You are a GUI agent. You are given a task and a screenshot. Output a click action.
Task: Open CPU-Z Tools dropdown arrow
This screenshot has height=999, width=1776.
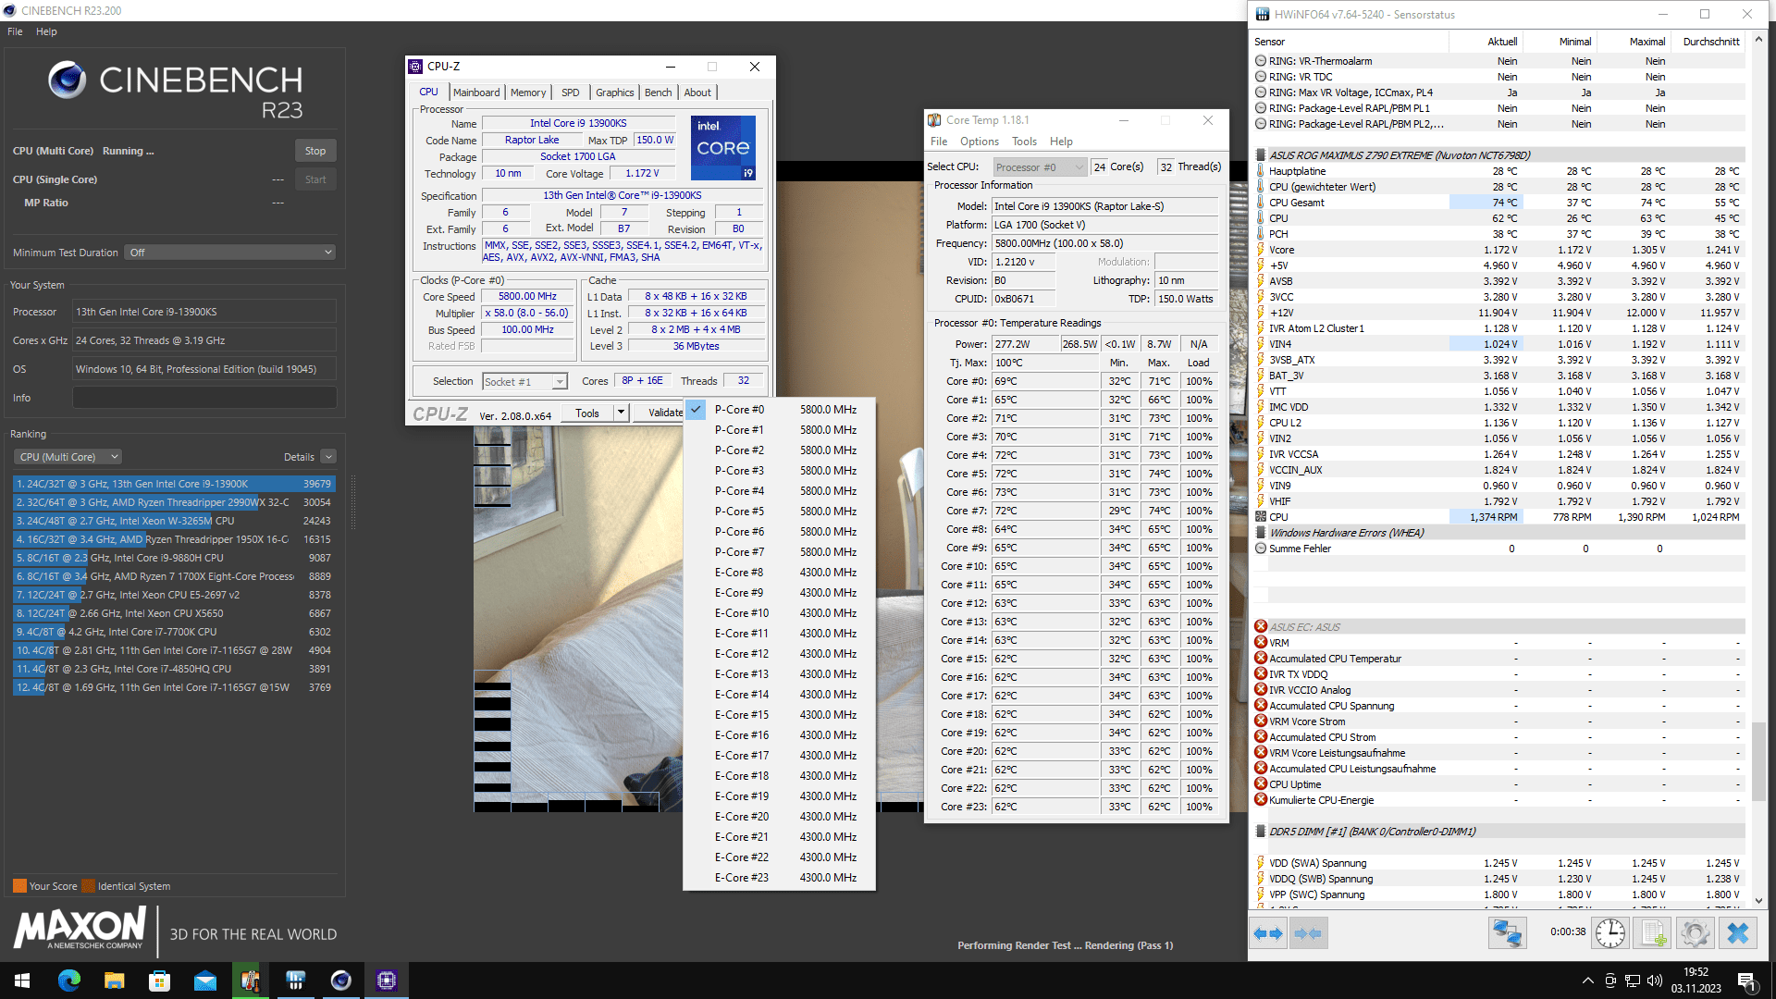pos(622,413)
